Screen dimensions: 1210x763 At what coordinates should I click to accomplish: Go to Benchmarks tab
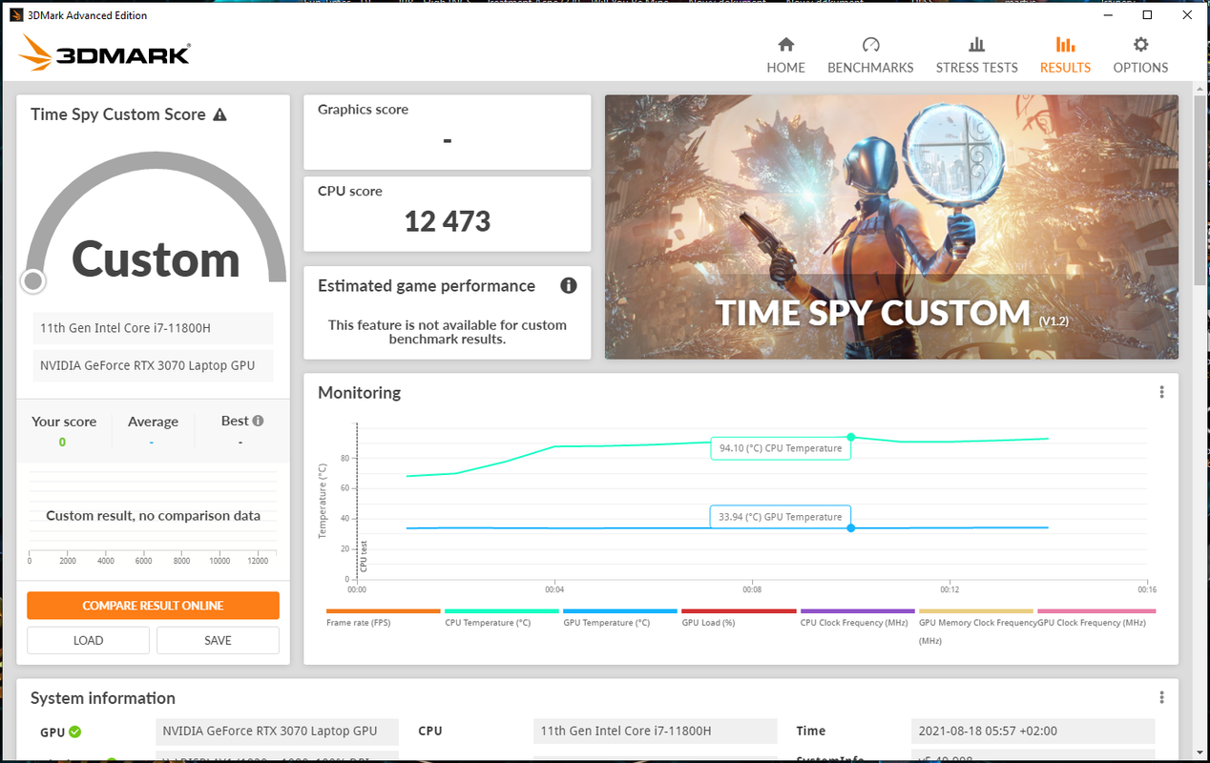(870, 55)
